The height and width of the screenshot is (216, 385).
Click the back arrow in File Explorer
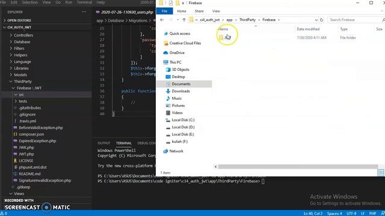tap(162, 20)
